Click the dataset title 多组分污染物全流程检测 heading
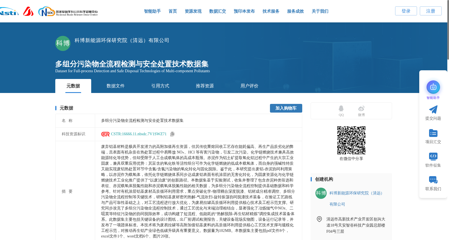Viewport: 449px width, 240px height. (132, 64)
